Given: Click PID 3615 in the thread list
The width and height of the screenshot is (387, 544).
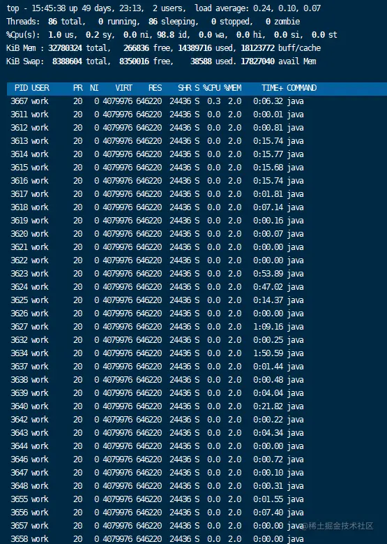Looking at the screenshot, I should pyautogui.click(x=19, y=167).
